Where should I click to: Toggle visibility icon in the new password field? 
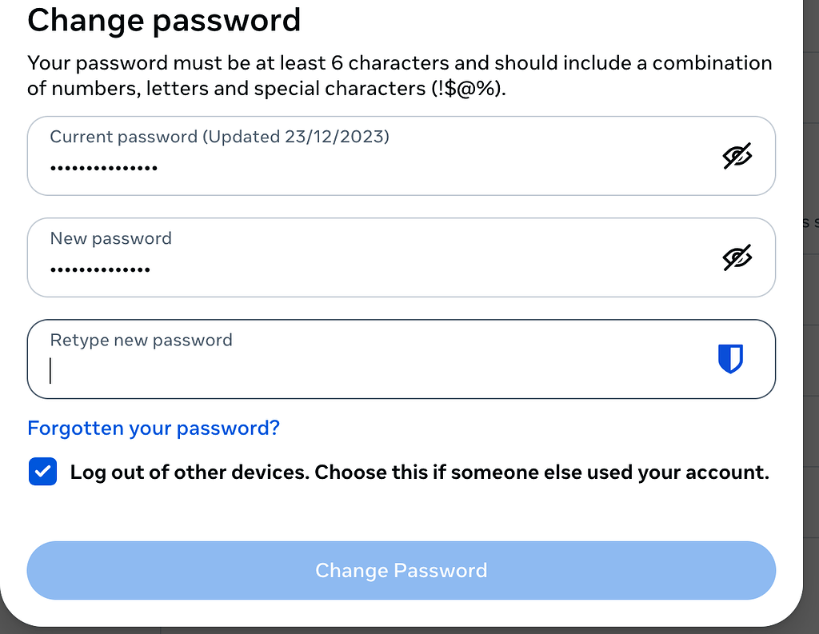click(737, 257)
